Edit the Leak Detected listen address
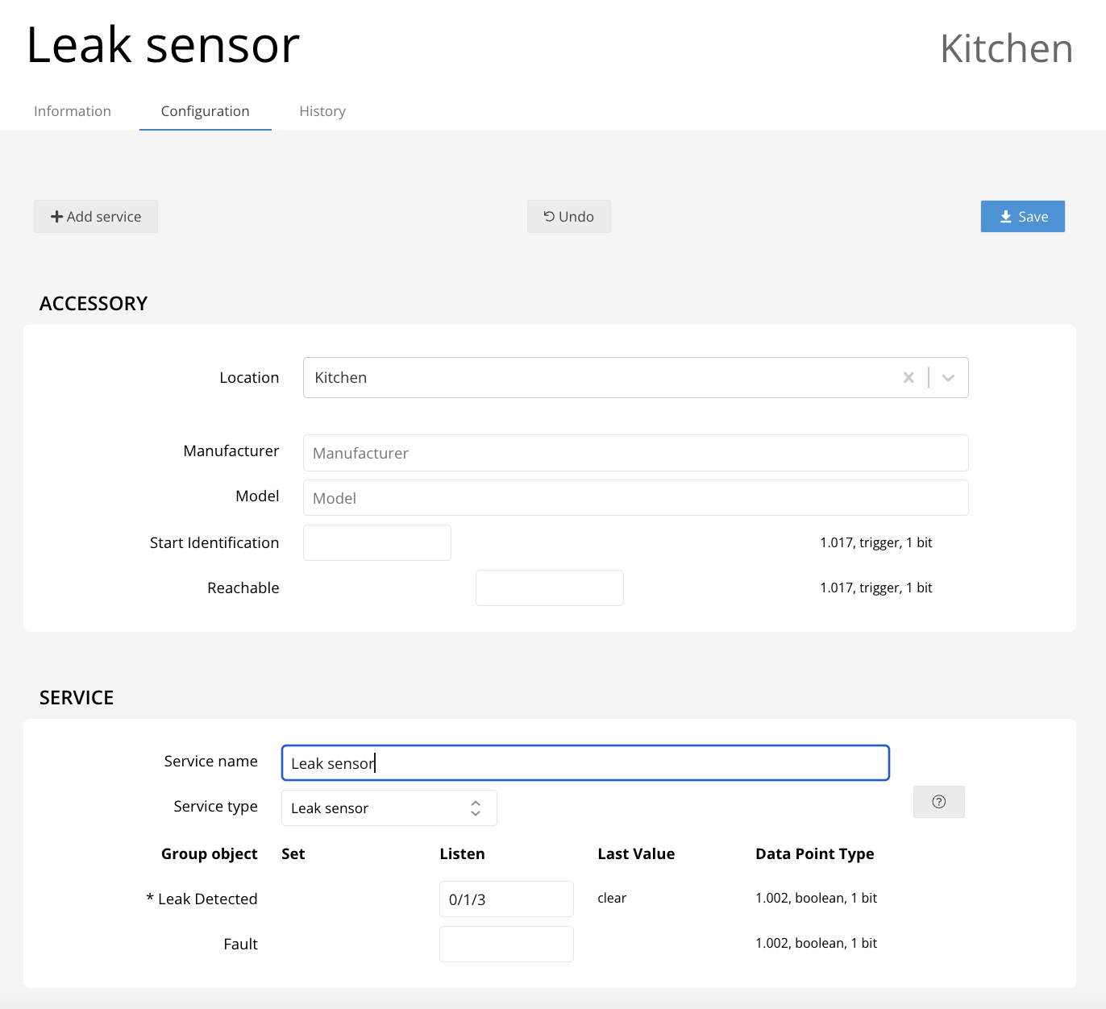 point(506,899)
